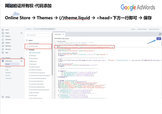Collapse the Templates folder section
162x114 pixels.
click(27, 50)
